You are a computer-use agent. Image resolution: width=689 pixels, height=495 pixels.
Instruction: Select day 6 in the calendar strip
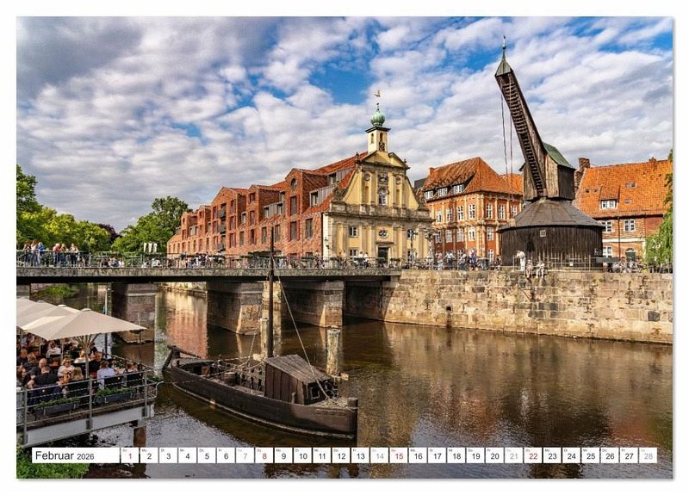tap(226, 455)
